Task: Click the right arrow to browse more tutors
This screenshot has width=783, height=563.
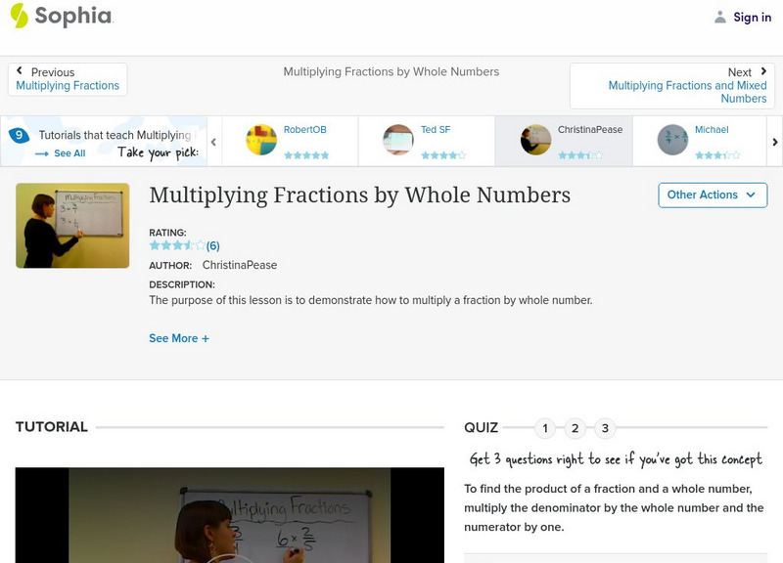Action: 774,140
